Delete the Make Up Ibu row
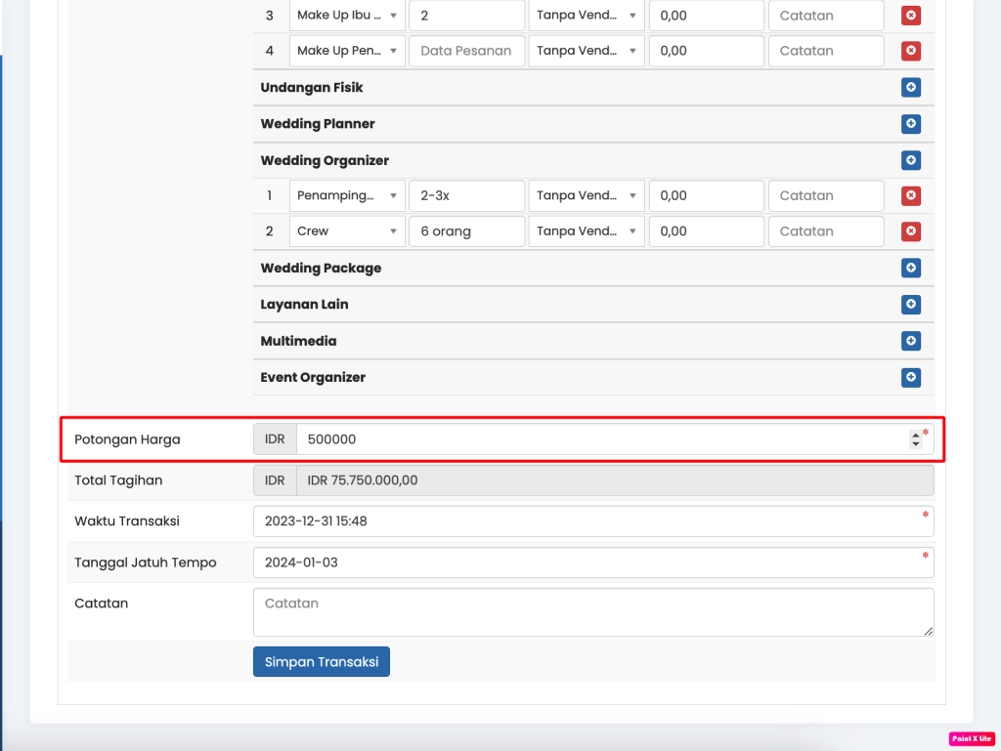 [910, 16]
